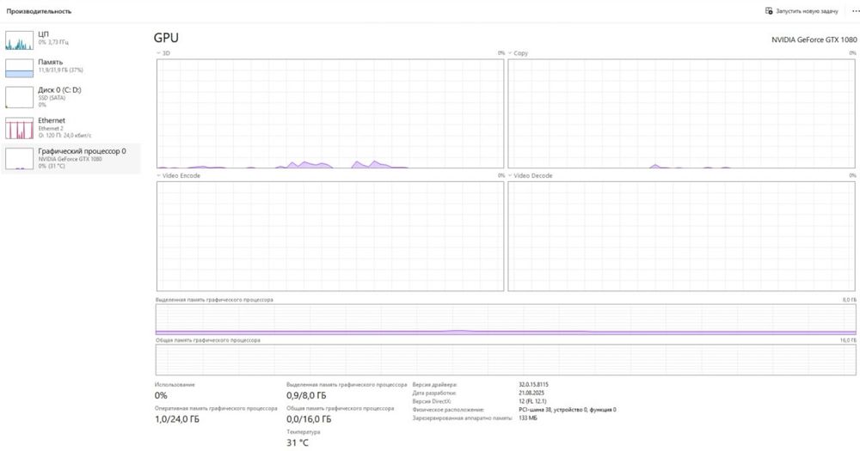Click the Использование label
Viewport: 860px width, 451px height.
[x=175, y=385]
